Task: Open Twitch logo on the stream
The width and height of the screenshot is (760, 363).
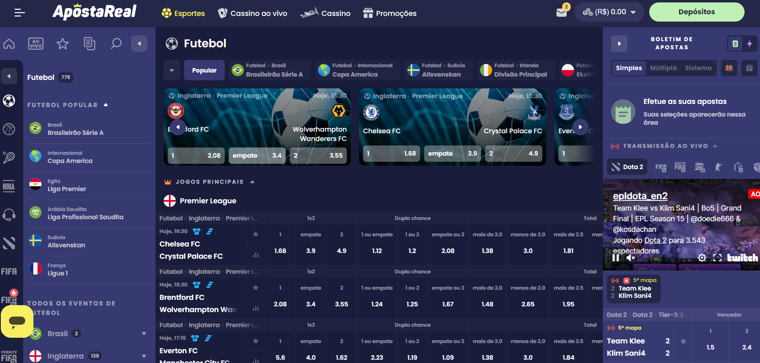Action: (x=742, y=258)
